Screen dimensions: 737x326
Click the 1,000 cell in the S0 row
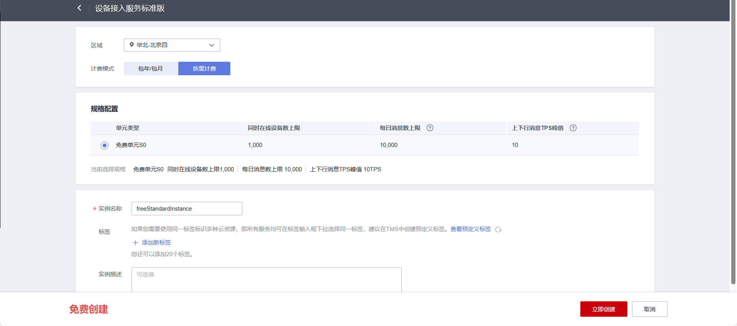click(255, 145)
